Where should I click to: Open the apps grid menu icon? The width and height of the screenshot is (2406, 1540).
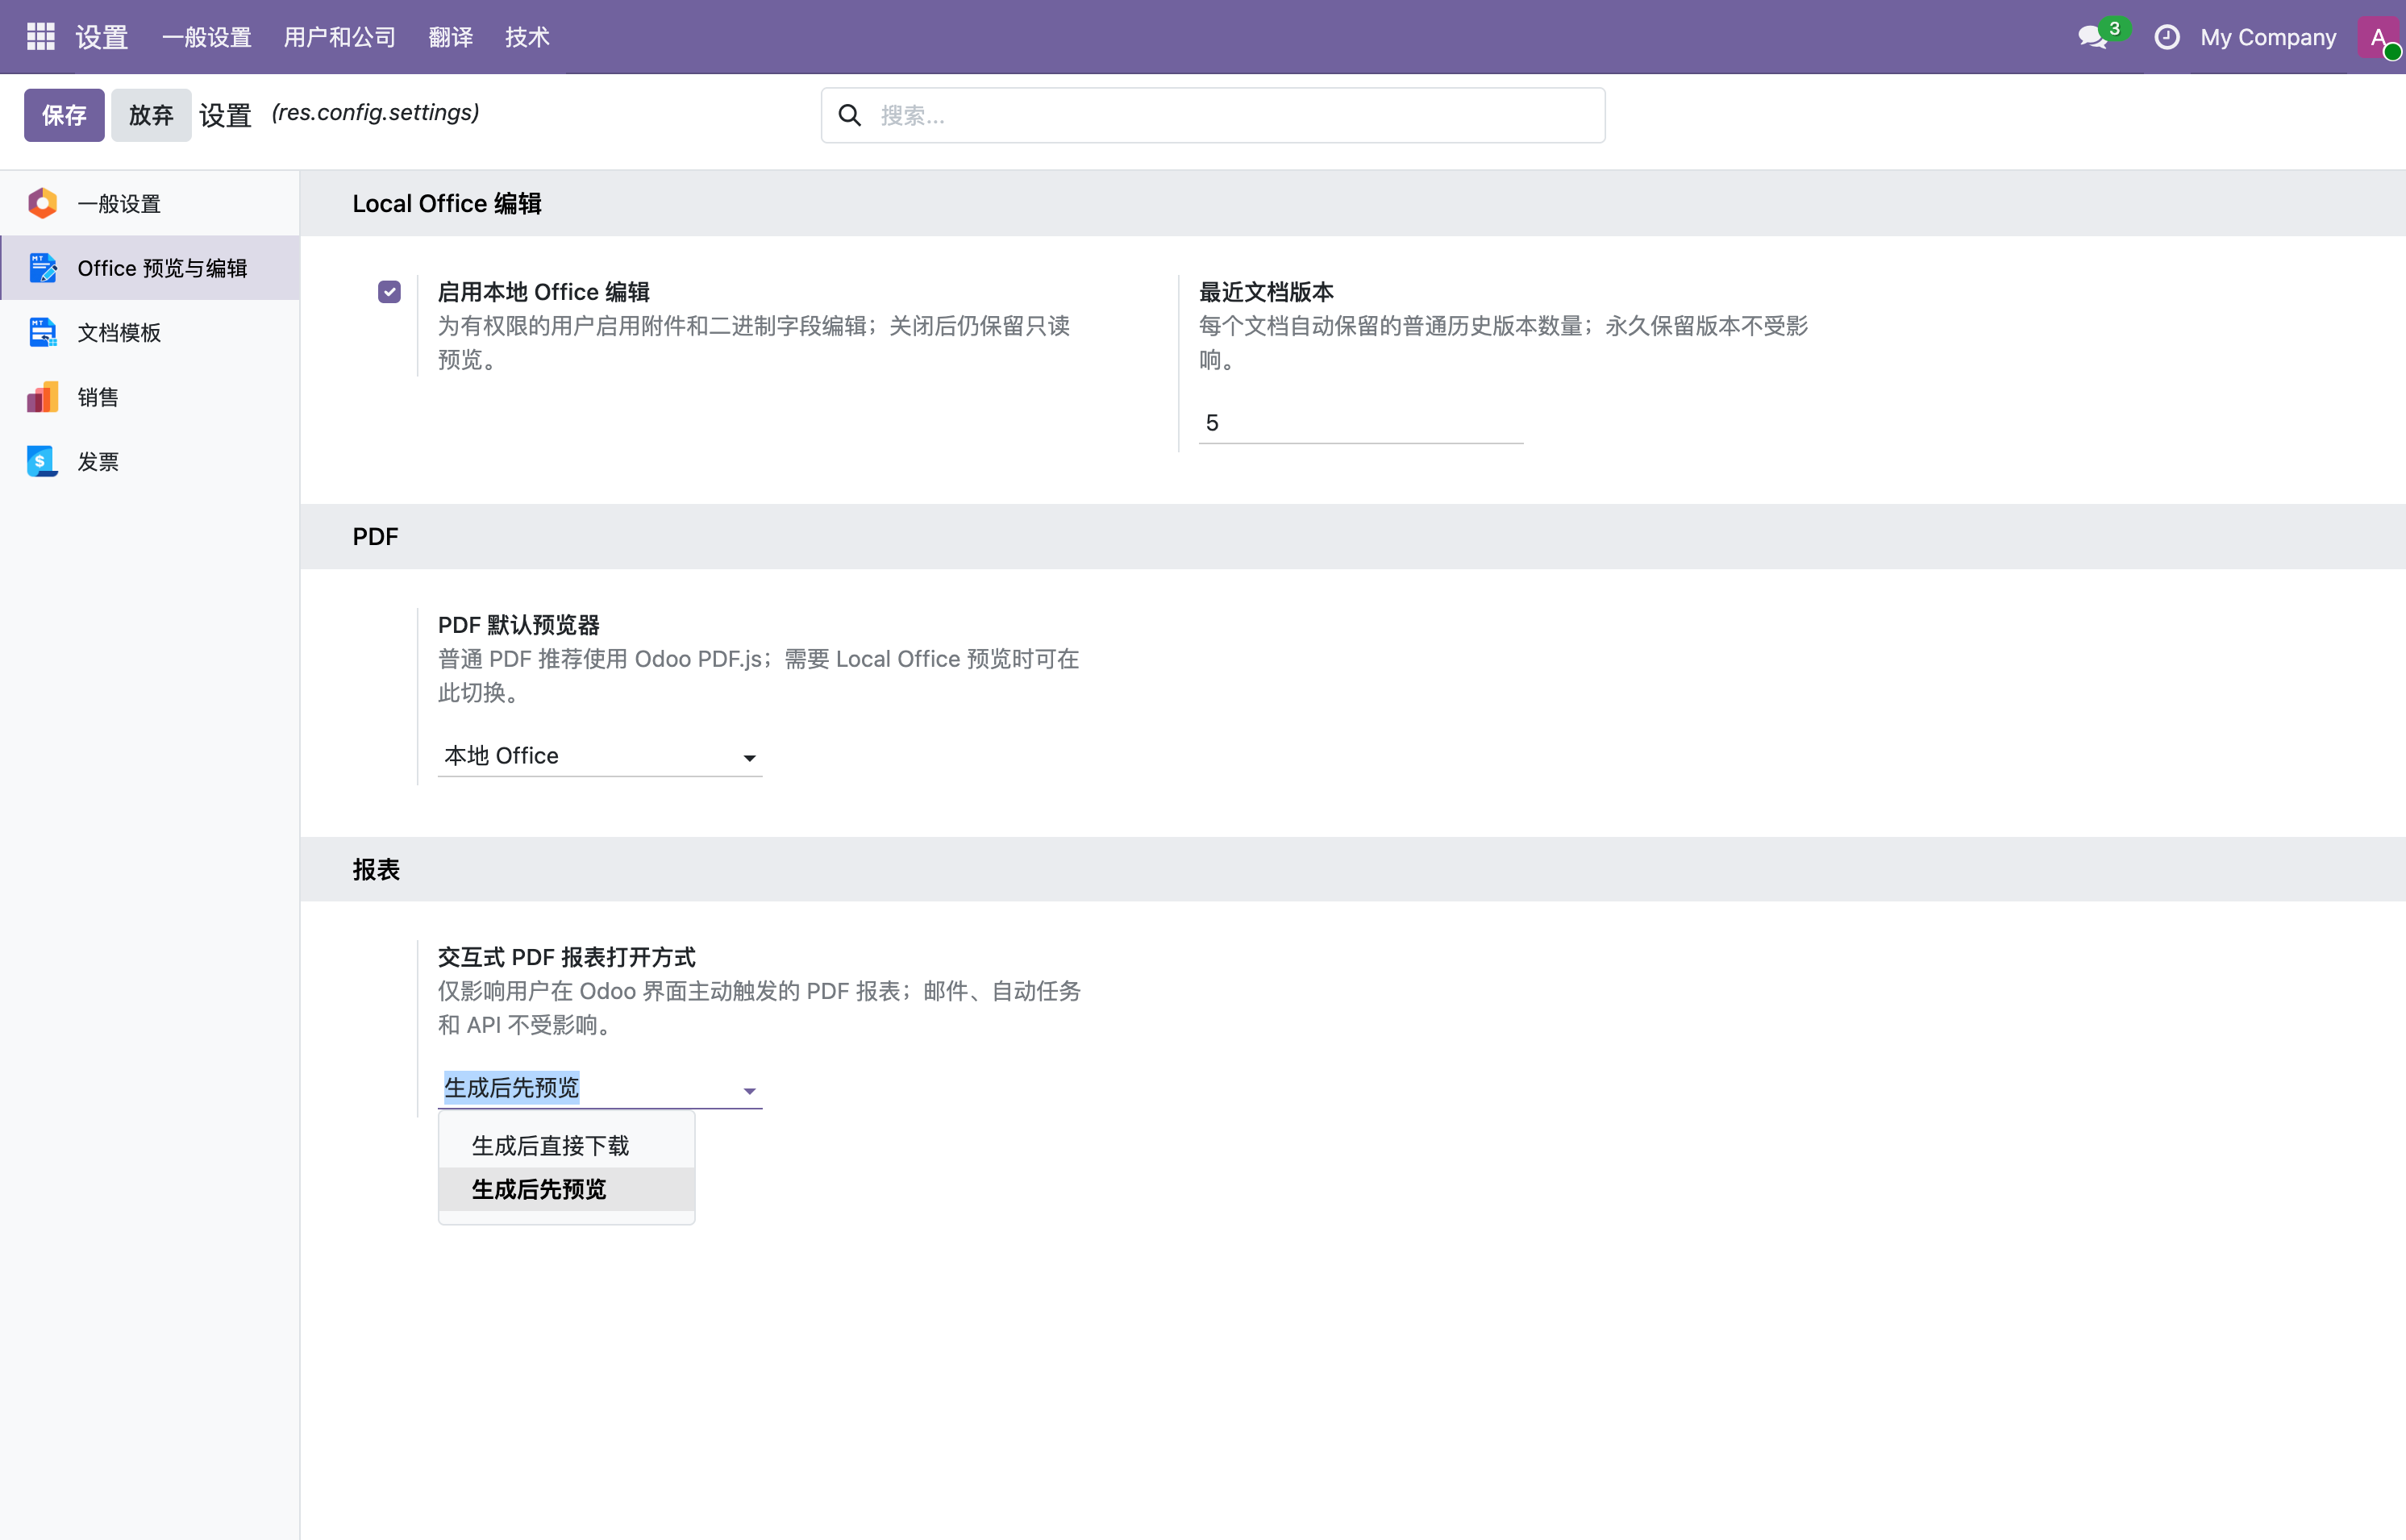tap(40, 37)
